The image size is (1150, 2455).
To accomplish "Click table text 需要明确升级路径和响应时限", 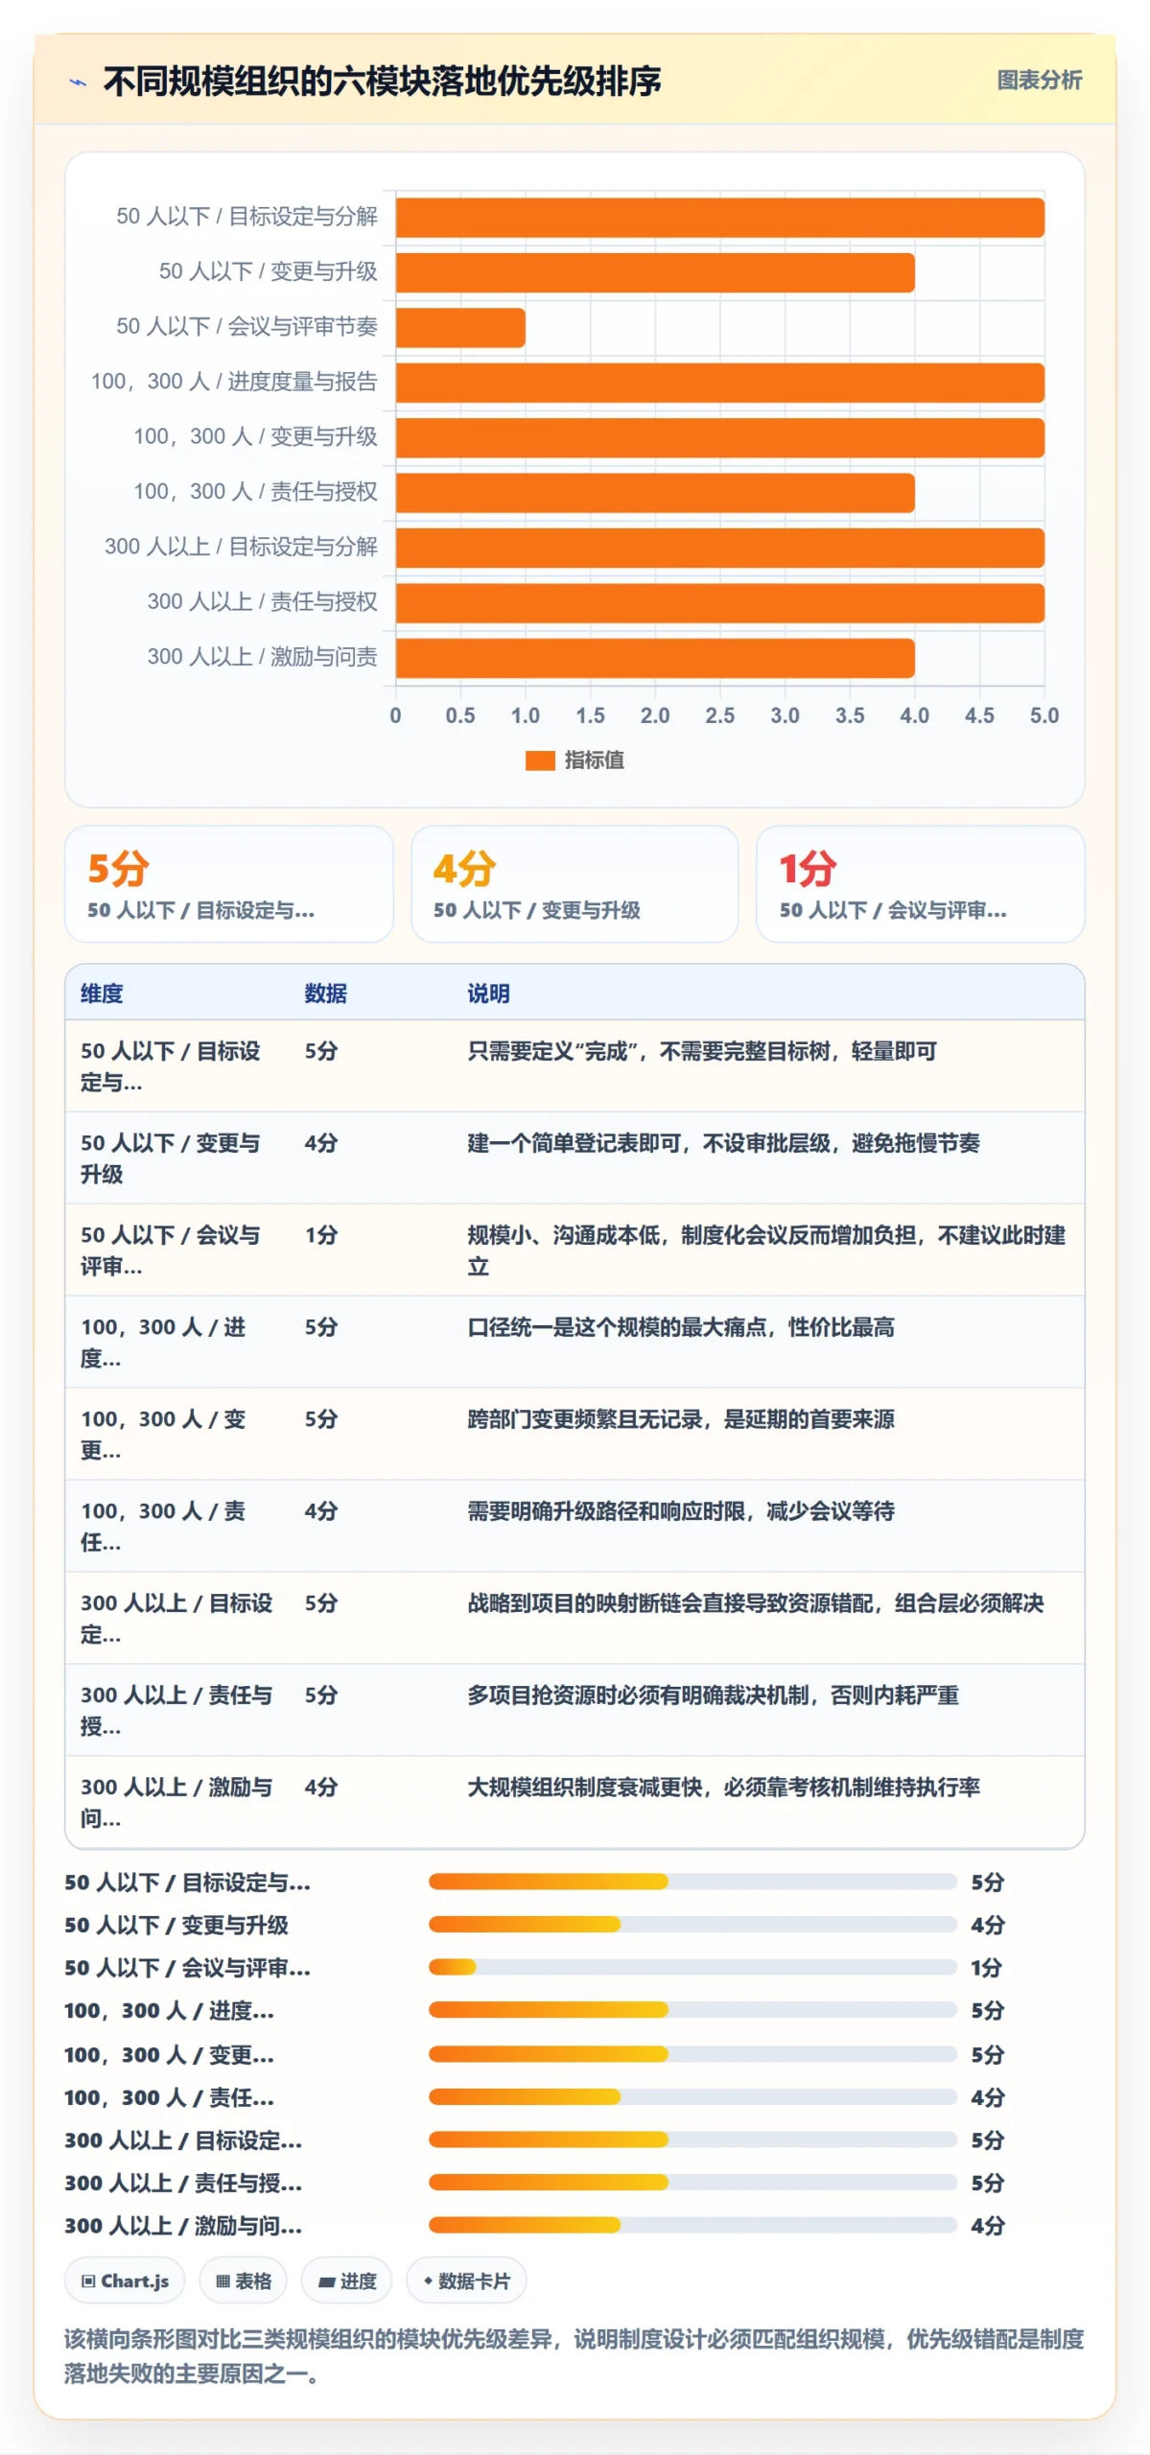I will pyautogui.click(x=605, y=1511).
